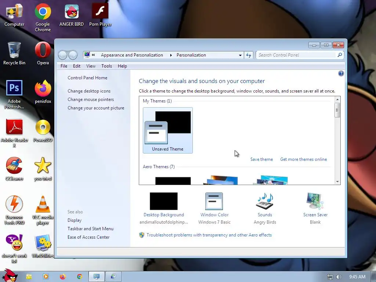
Task: Click the refresh button beside address bar
Action: pos(249,55)
